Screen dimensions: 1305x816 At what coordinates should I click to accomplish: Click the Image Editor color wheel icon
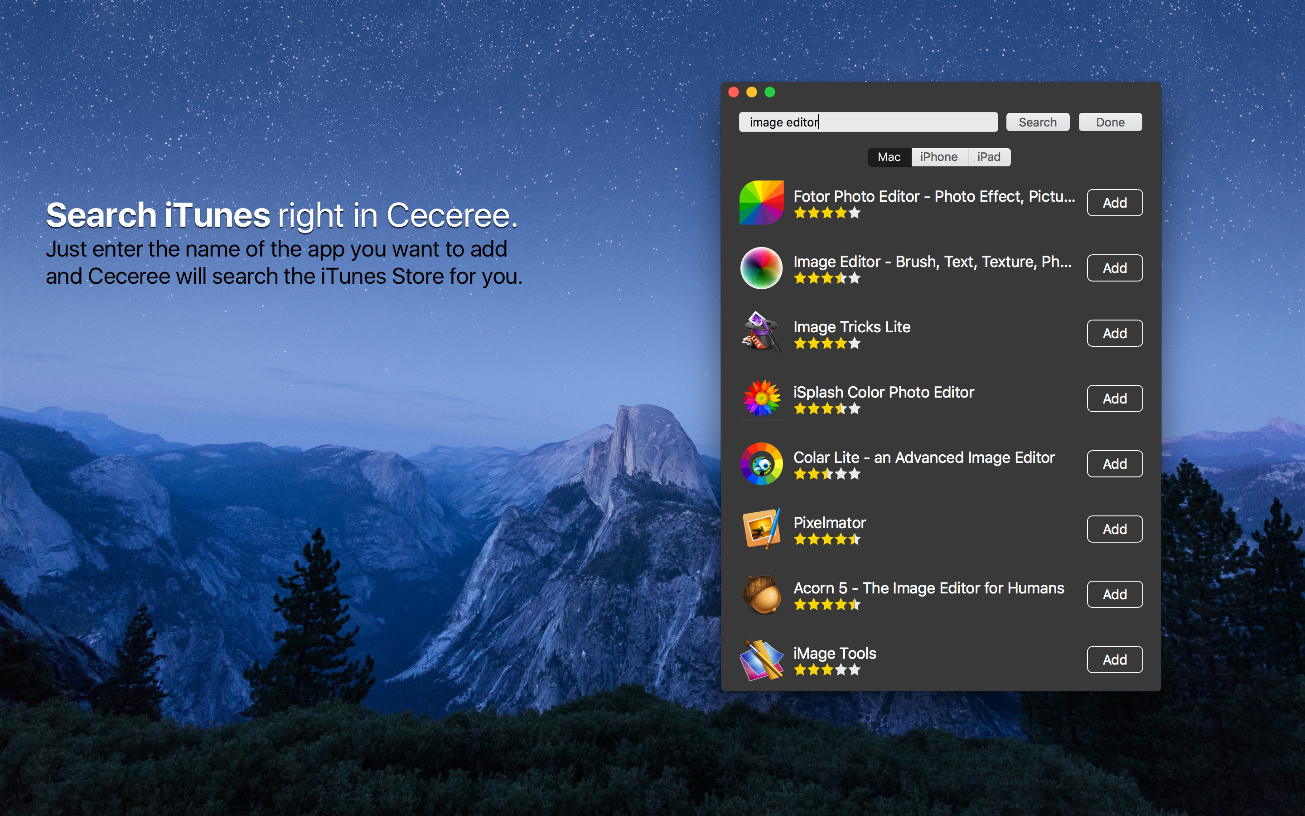(761, 268)
